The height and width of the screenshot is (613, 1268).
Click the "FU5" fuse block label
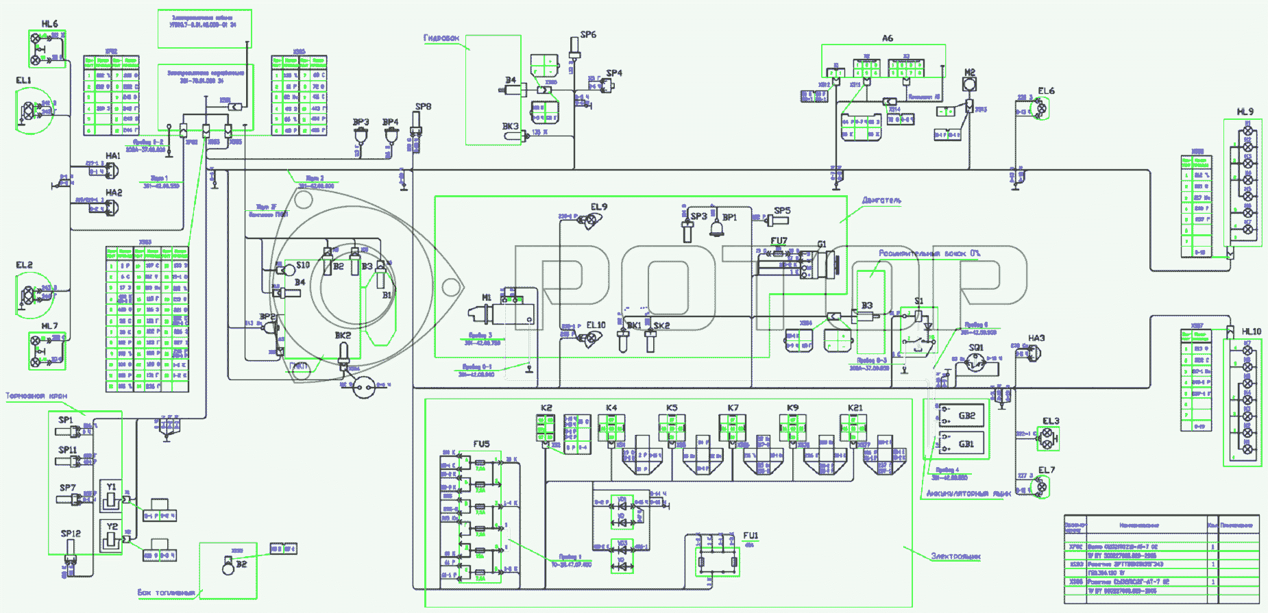pyautogui.click(x=481, y=444)
